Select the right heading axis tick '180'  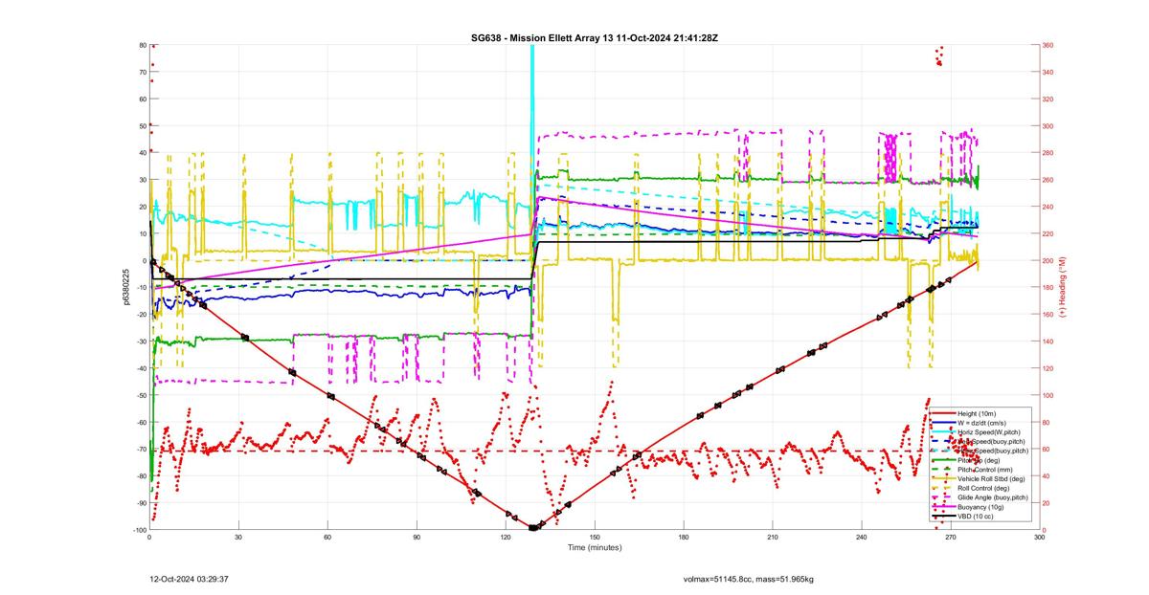pos(1049,287)
